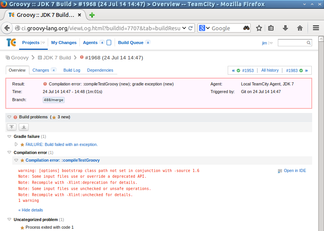The width and height of the screenshot is (324, 231).
Task: Switch to the Overview tab
Action: pos(17,70)
